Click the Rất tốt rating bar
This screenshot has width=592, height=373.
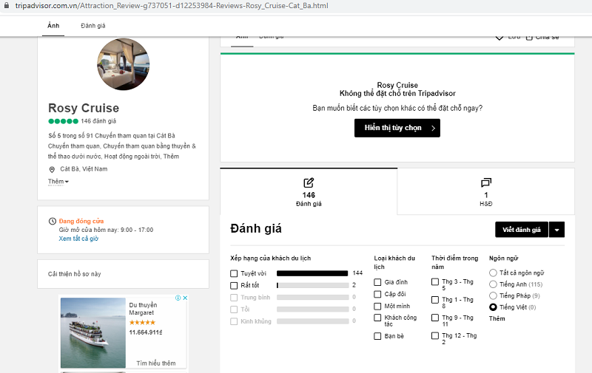(x=312, y=286)
